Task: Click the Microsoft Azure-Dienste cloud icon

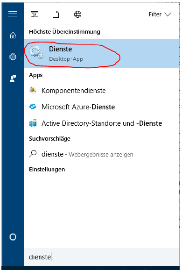Action: click(33, 107)
